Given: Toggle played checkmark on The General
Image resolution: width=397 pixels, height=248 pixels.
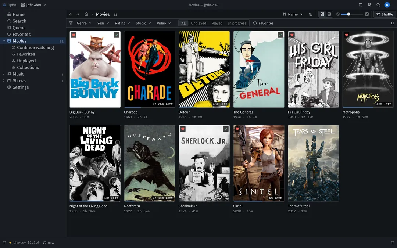Looking at the screenshot, I should point(280,35).
